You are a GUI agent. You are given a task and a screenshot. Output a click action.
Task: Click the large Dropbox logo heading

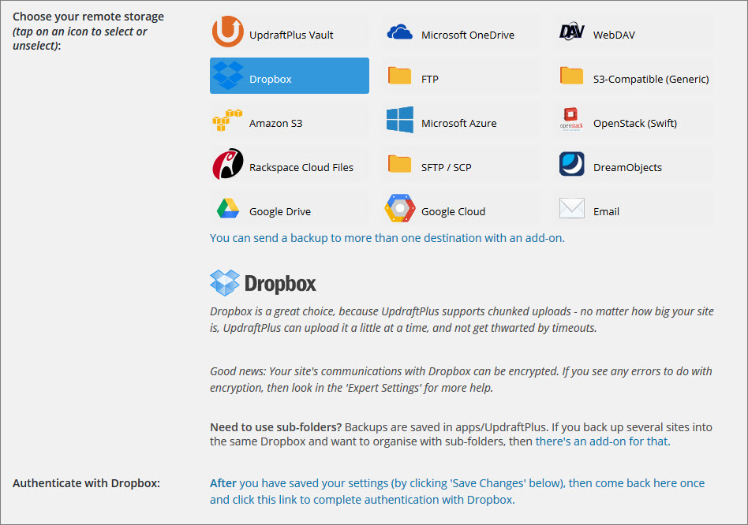click(264, 283)
